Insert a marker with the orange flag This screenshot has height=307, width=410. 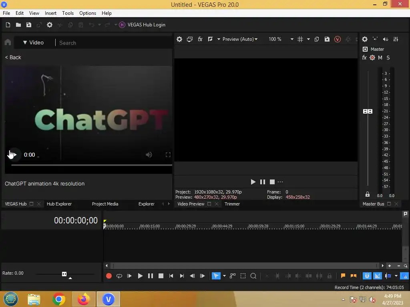click(x=343, y=276)
